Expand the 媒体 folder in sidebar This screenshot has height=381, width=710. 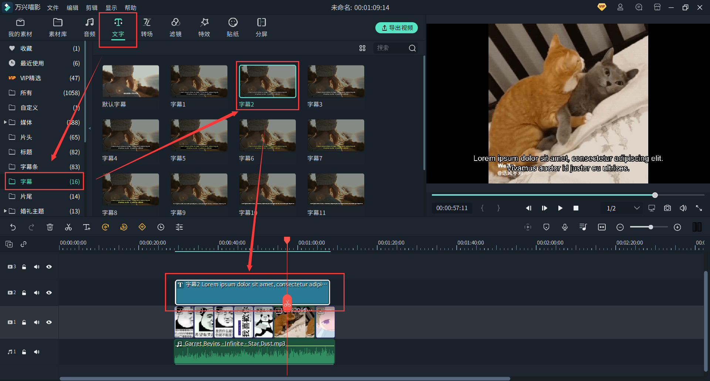5,122
